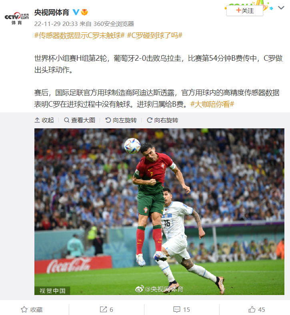The width and height of the screenshot is (290, 315).
Task: Open hashtag #传感器数据显示C罗未触球#
Action: coord(80,35)
